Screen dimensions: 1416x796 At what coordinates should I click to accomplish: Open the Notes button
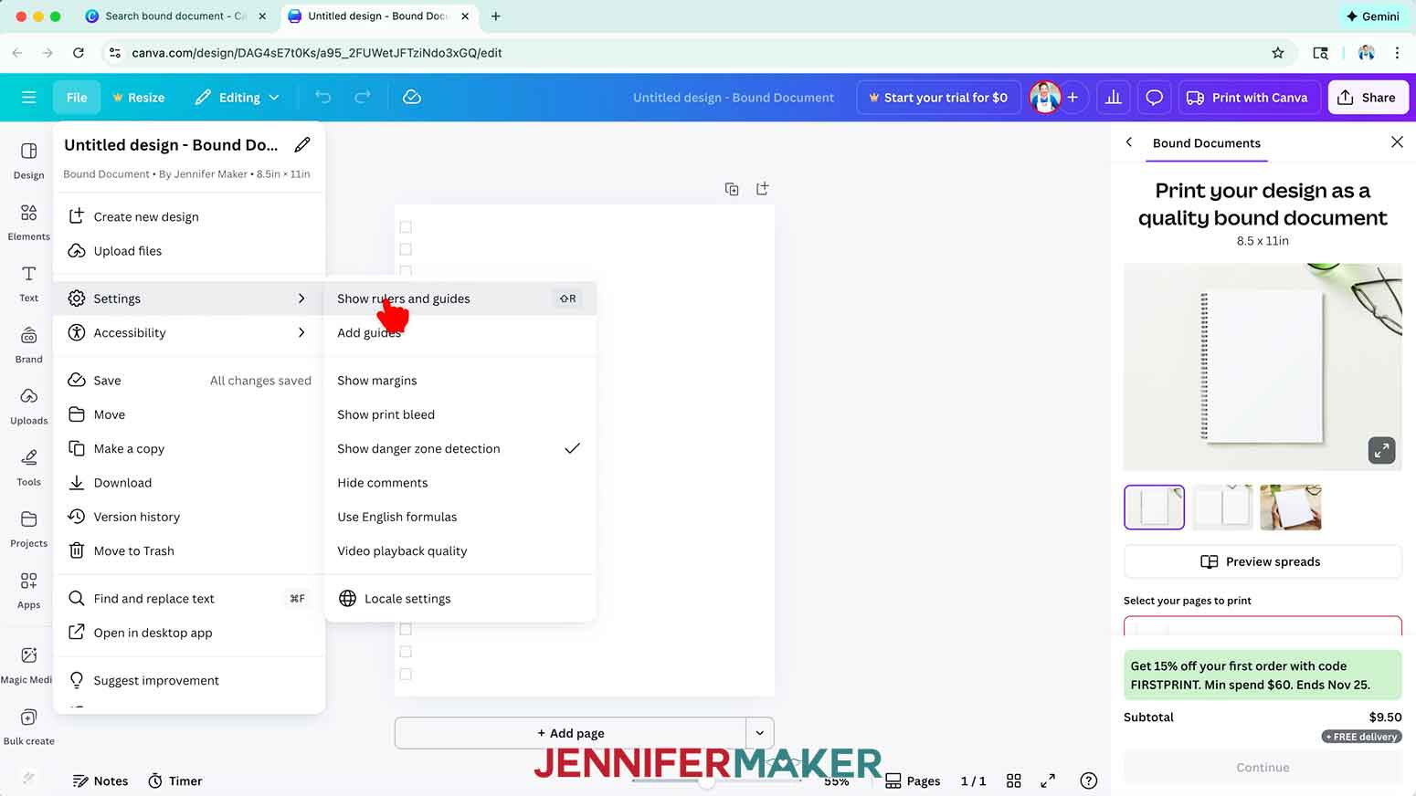pos(100,780)
